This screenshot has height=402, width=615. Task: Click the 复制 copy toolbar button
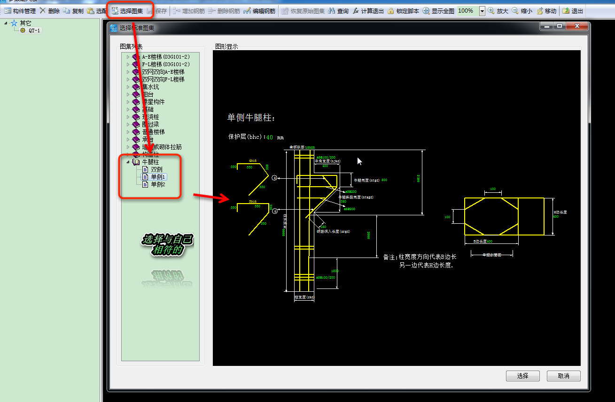pos(73,11)
